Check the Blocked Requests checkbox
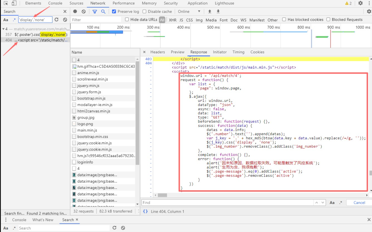Screen dimensions: 372x232 [328, 19]
